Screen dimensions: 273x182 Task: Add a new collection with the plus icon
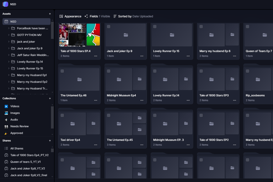point(50,98)
